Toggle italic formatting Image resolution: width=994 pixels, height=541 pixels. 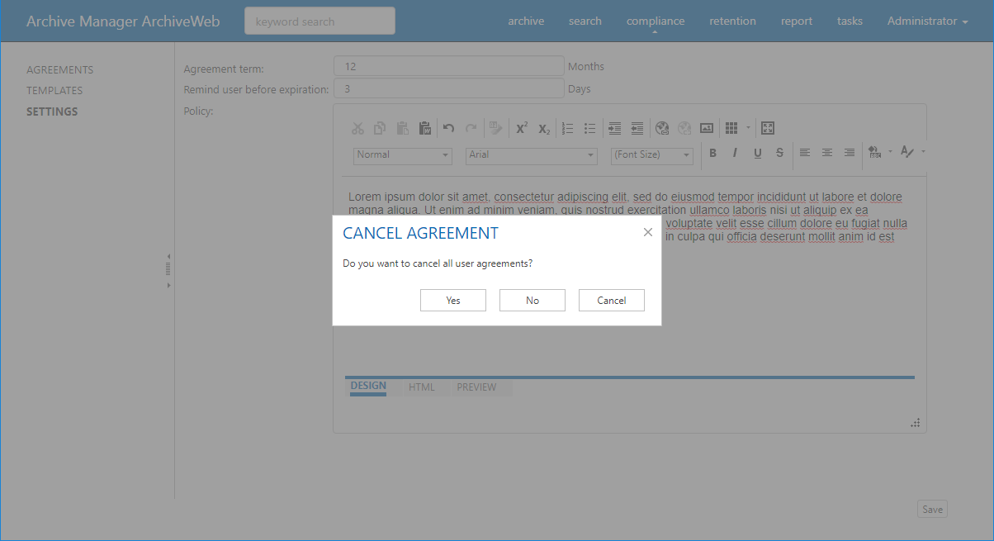pyautogui.click(x=735, y=153)
